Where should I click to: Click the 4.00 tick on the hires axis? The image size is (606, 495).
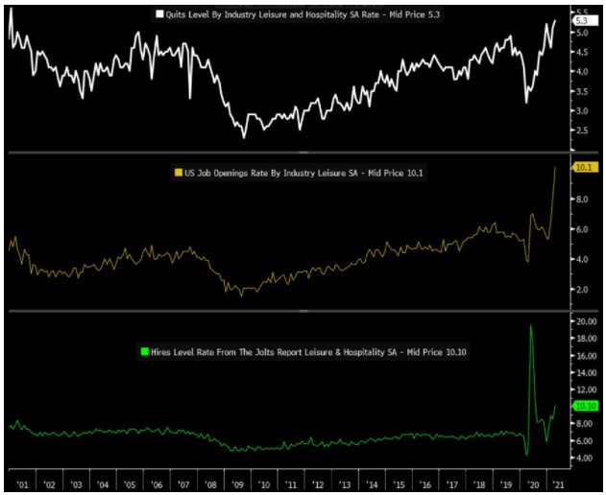click(x=584, y=458)
